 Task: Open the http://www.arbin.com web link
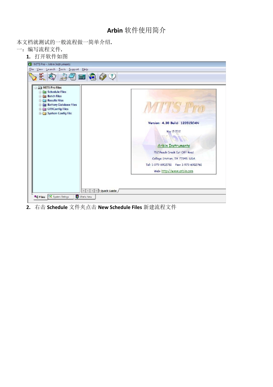tap(177, 171)
